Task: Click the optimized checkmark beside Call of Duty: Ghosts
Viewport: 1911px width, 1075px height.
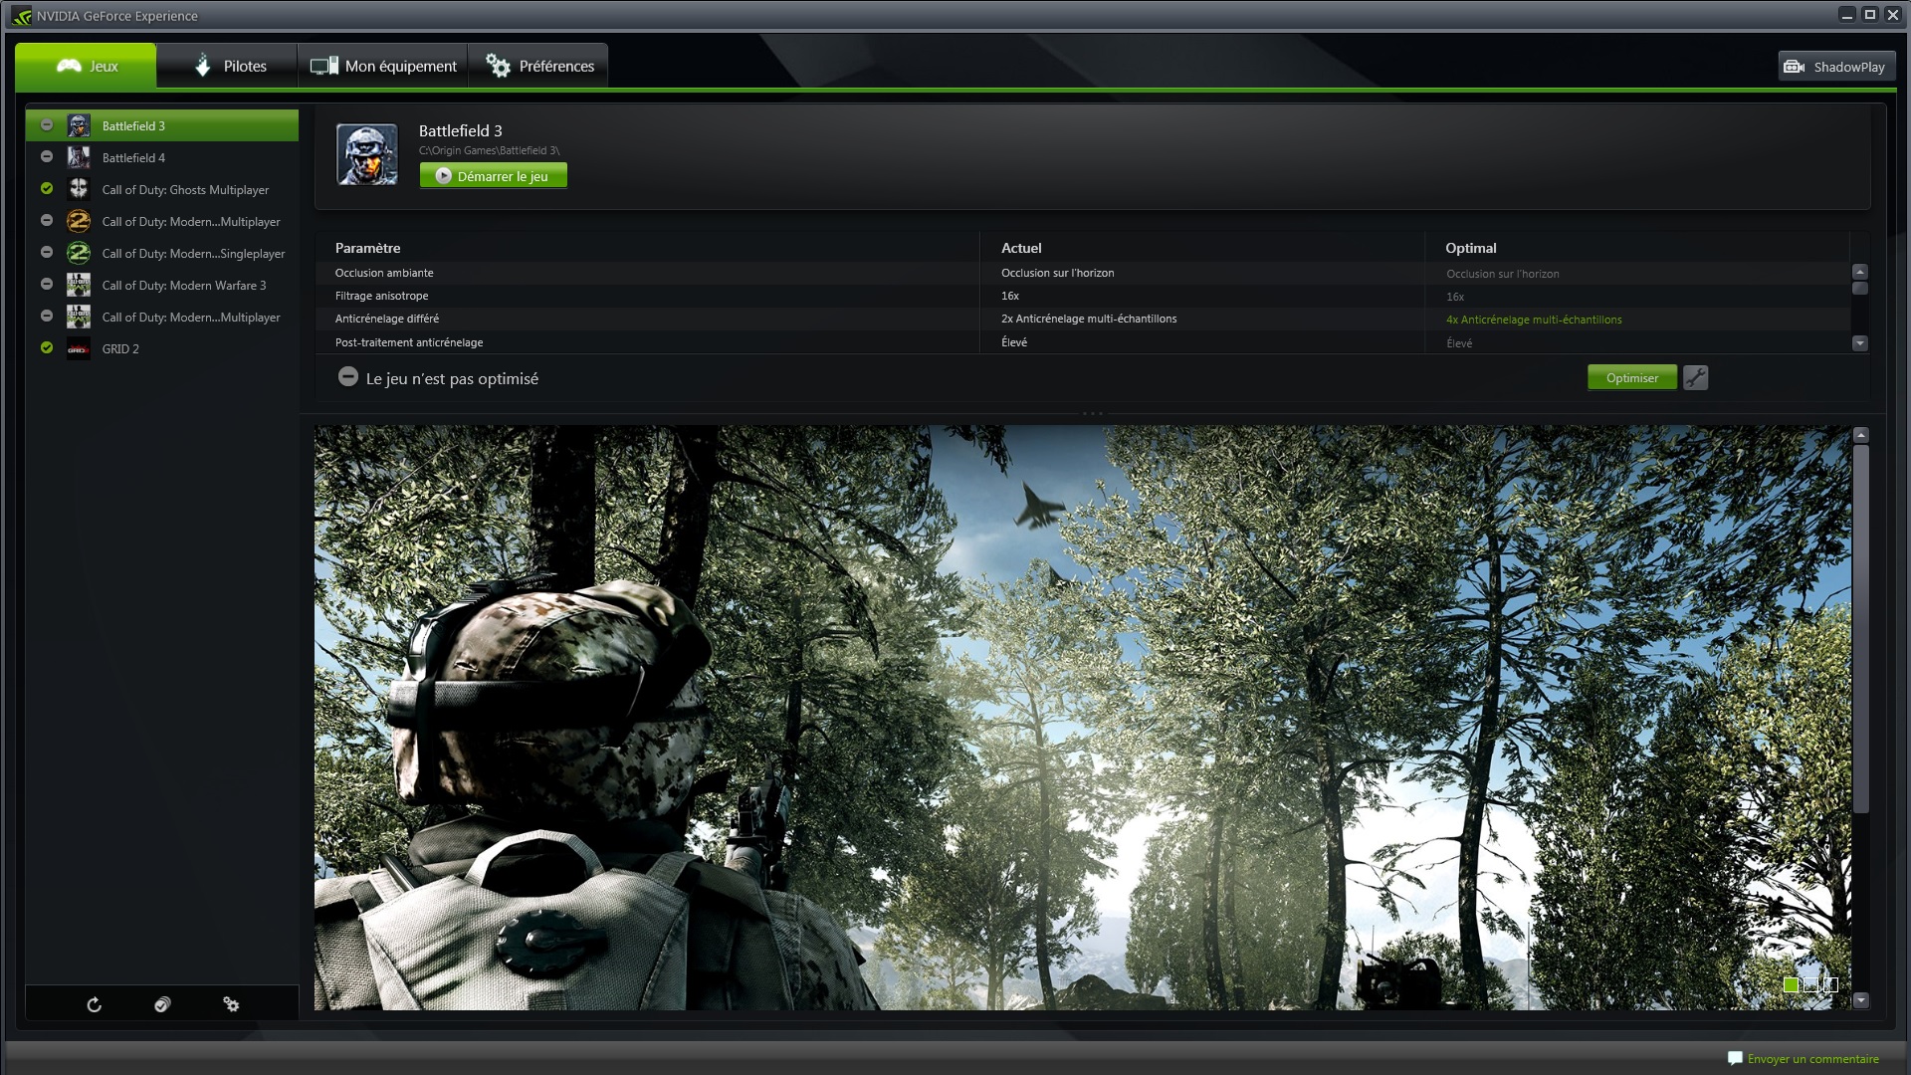Action: [47, 188]
